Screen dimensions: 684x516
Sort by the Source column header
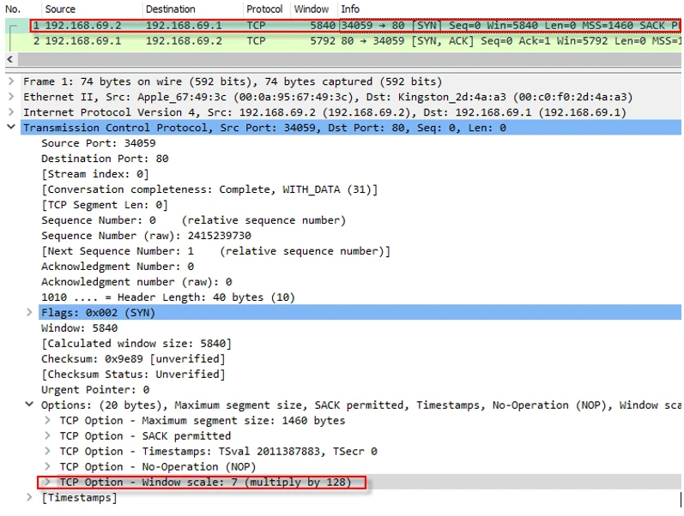click(60, 9)
